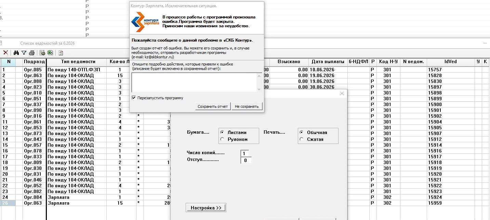Click the printer icon in toolbar
The image size is (490, 220).
(x=32, y=53)
